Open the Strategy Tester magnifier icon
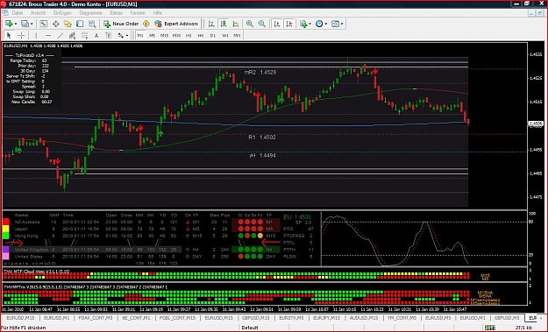548x332 pixels. coord(92,24)
